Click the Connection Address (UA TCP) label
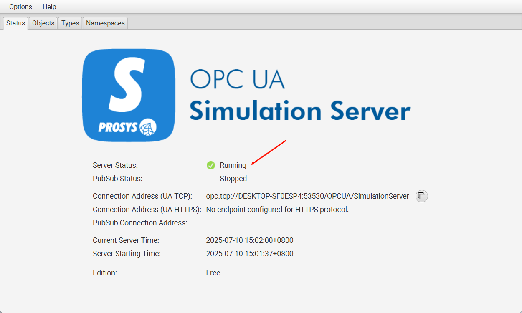The width and height of the screenshot is (522, 313). click(142, 196)
